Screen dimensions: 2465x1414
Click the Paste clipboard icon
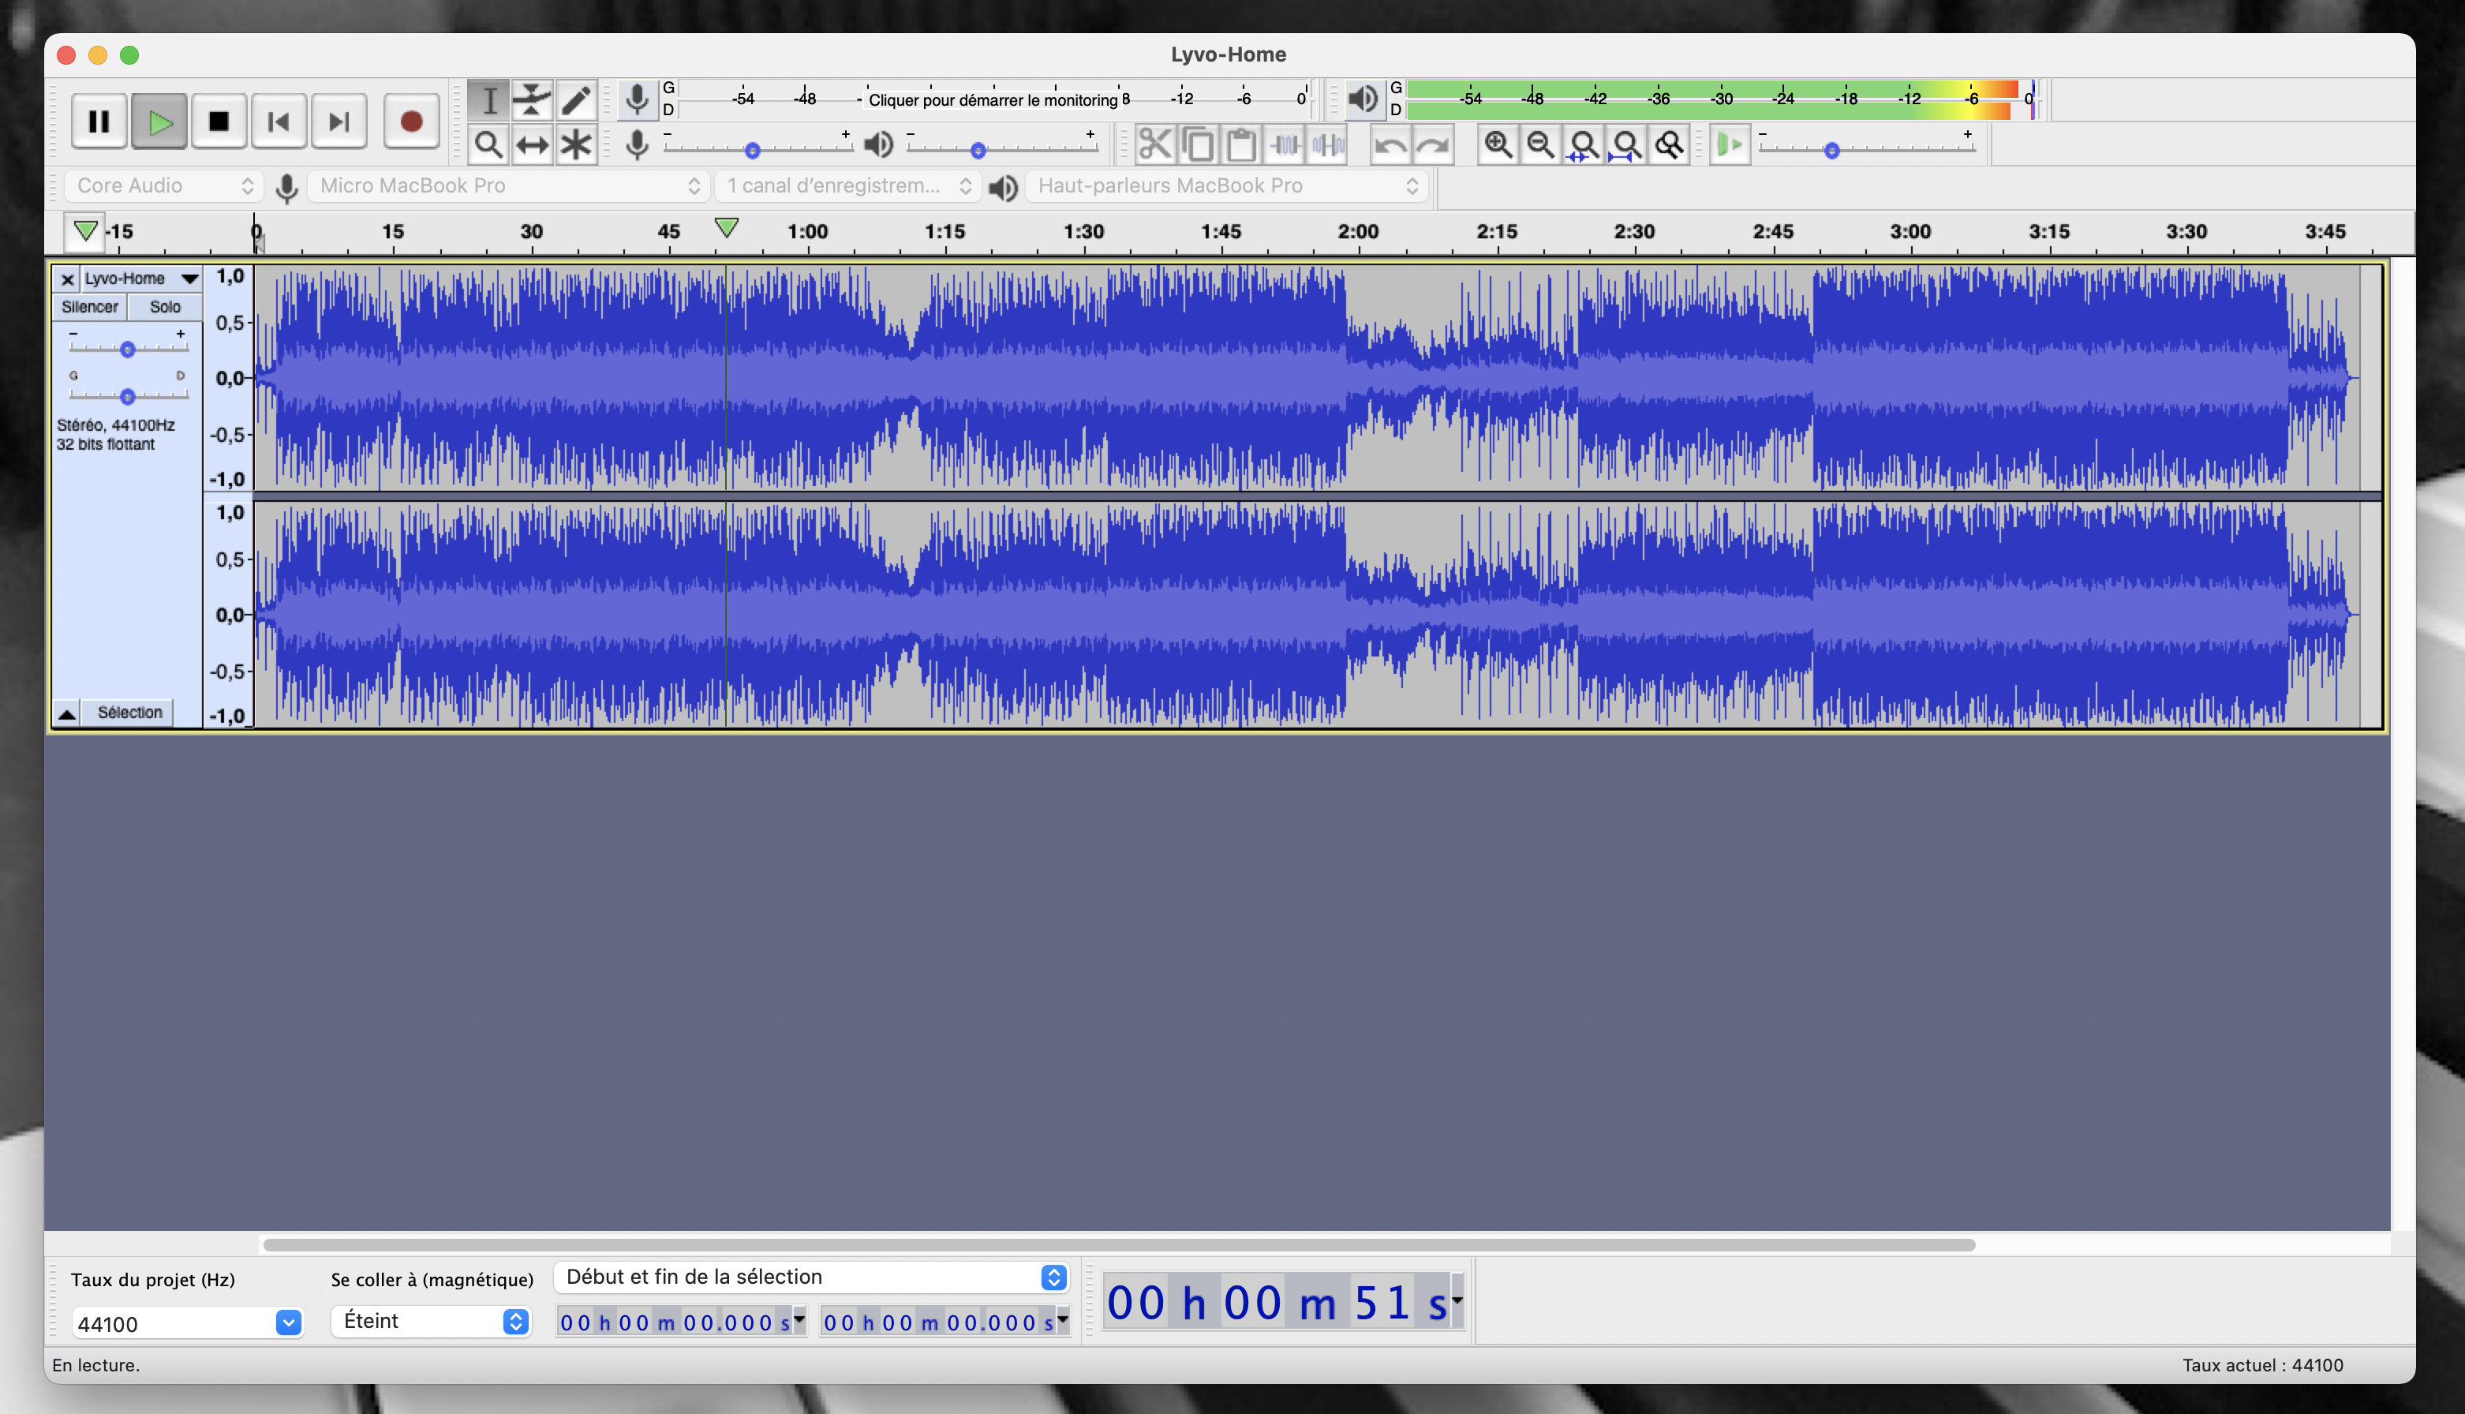1240,144
